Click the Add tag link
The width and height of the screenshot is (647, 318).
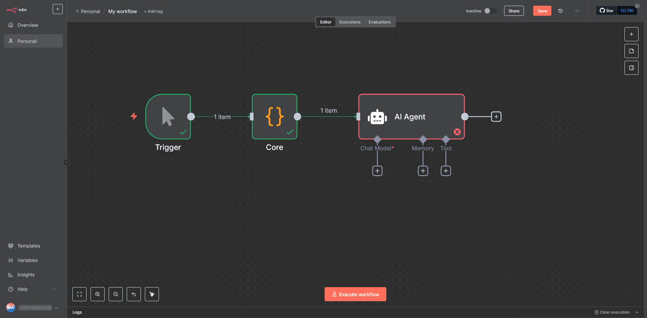[153, 12]
